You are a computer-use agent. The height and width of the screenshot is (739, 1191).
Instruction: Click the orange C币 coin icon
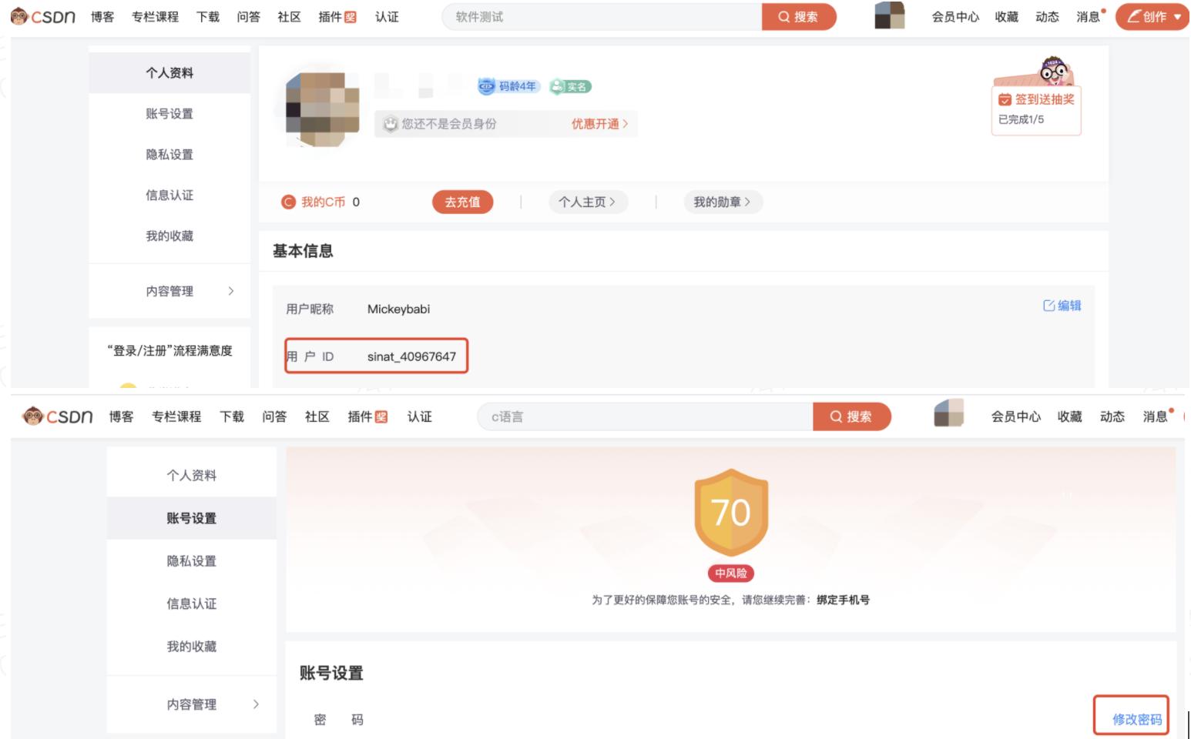(x=288, y=202)
